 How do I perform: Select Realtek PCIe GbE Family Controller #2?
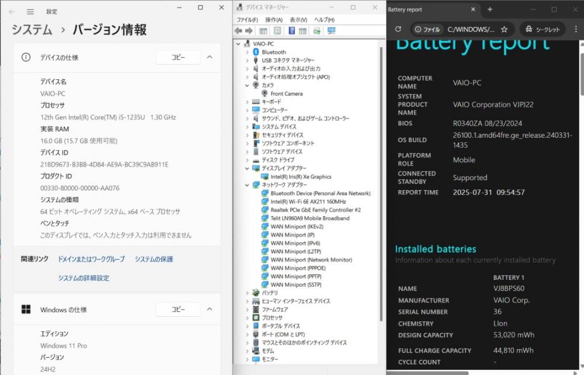point(315,210)
